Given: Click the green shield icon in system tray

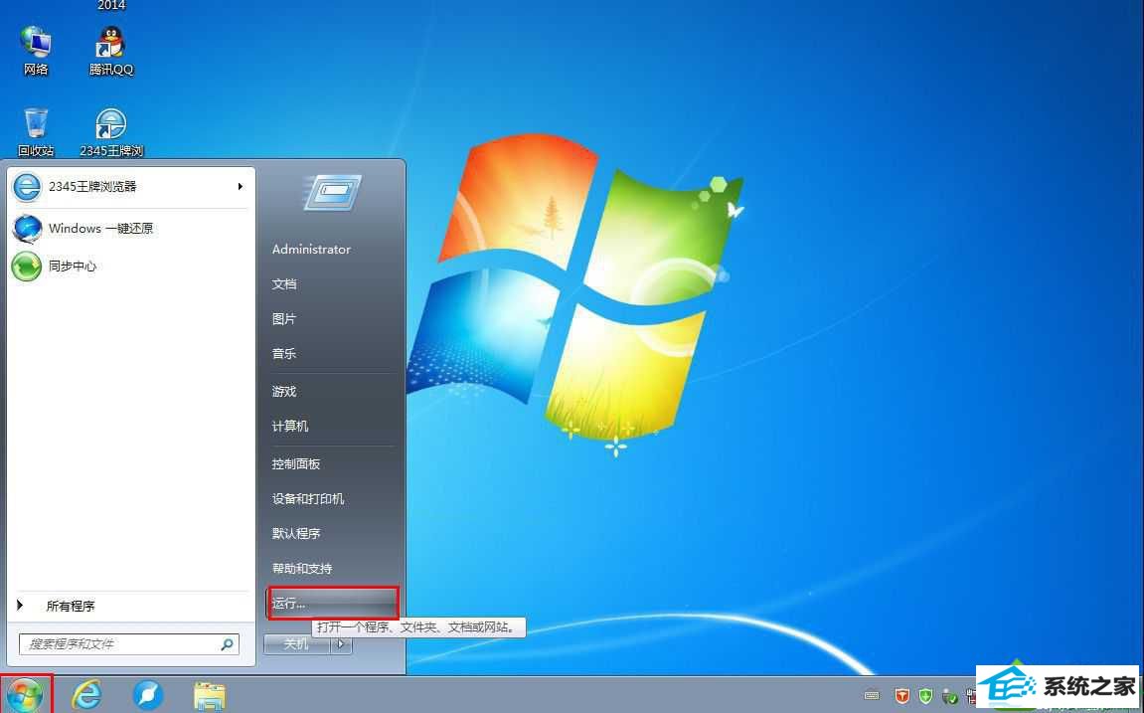Looking at the screenshot, I should 924,695.
